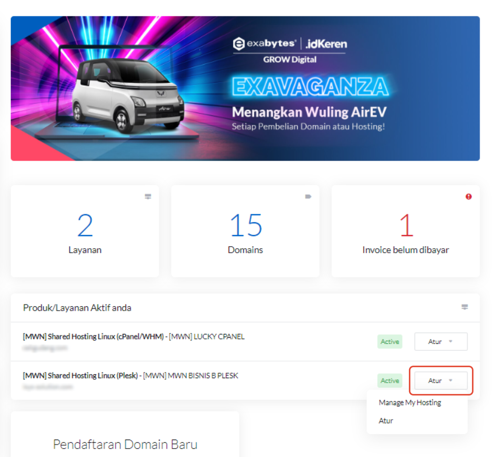The height and width of the screenshot is (457, 492).
Task: Click the Exavaganza Wuling AirEV banner
Action: 245,88
